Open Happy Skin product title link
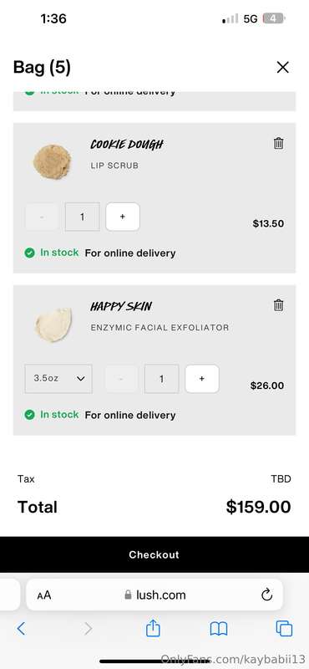 pyautogui.click(x=121, y=306)
